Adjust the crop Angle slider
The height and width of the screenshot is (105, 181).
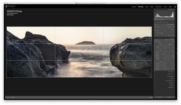point(165,31)
